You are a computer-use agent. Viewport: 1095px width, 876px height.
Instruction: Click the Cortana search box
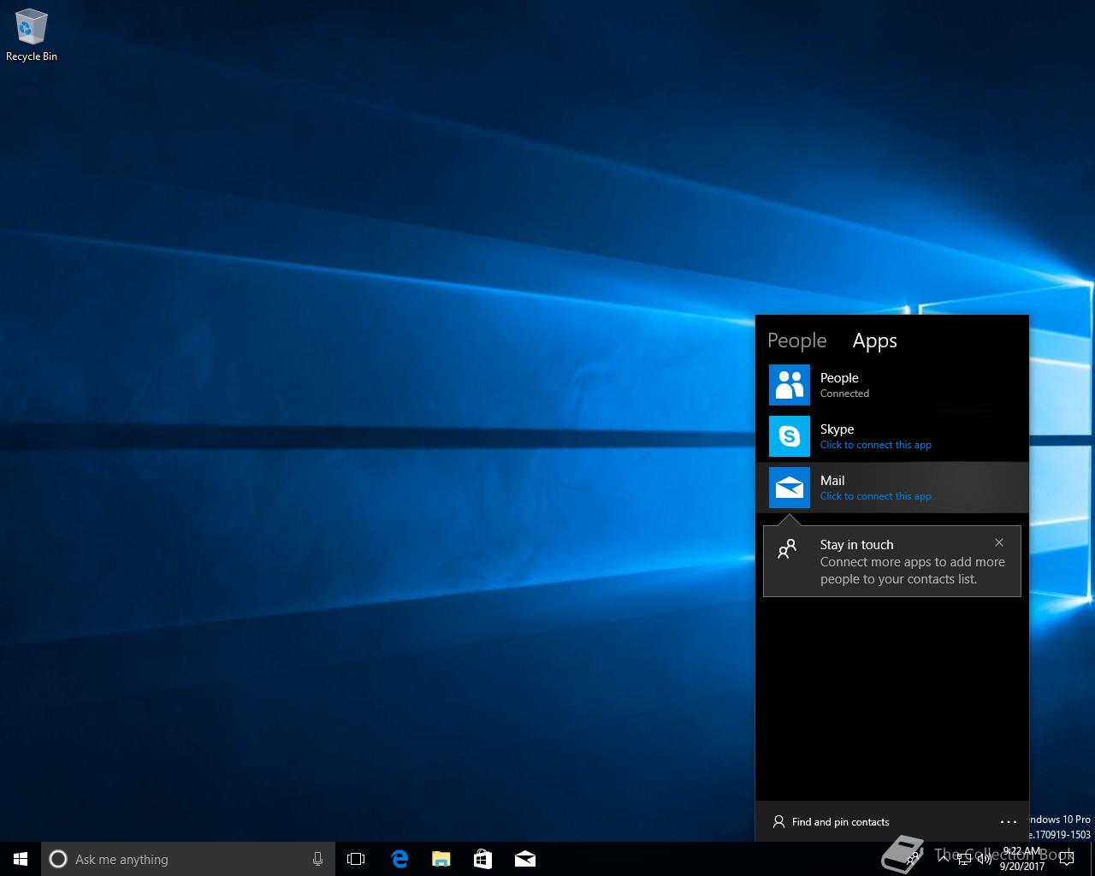click(187, 859)
